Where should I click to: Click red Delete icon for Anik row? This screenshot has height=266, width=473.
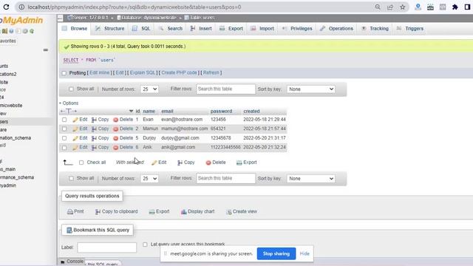tap(115, 148)
